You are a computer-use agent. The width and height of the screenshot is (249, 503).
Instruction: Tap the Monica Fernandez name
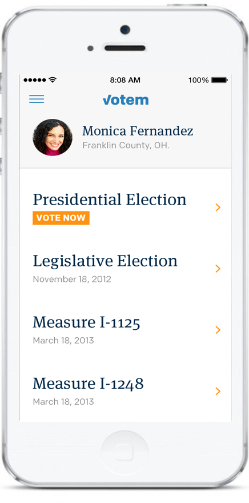(x=138, y=131)
